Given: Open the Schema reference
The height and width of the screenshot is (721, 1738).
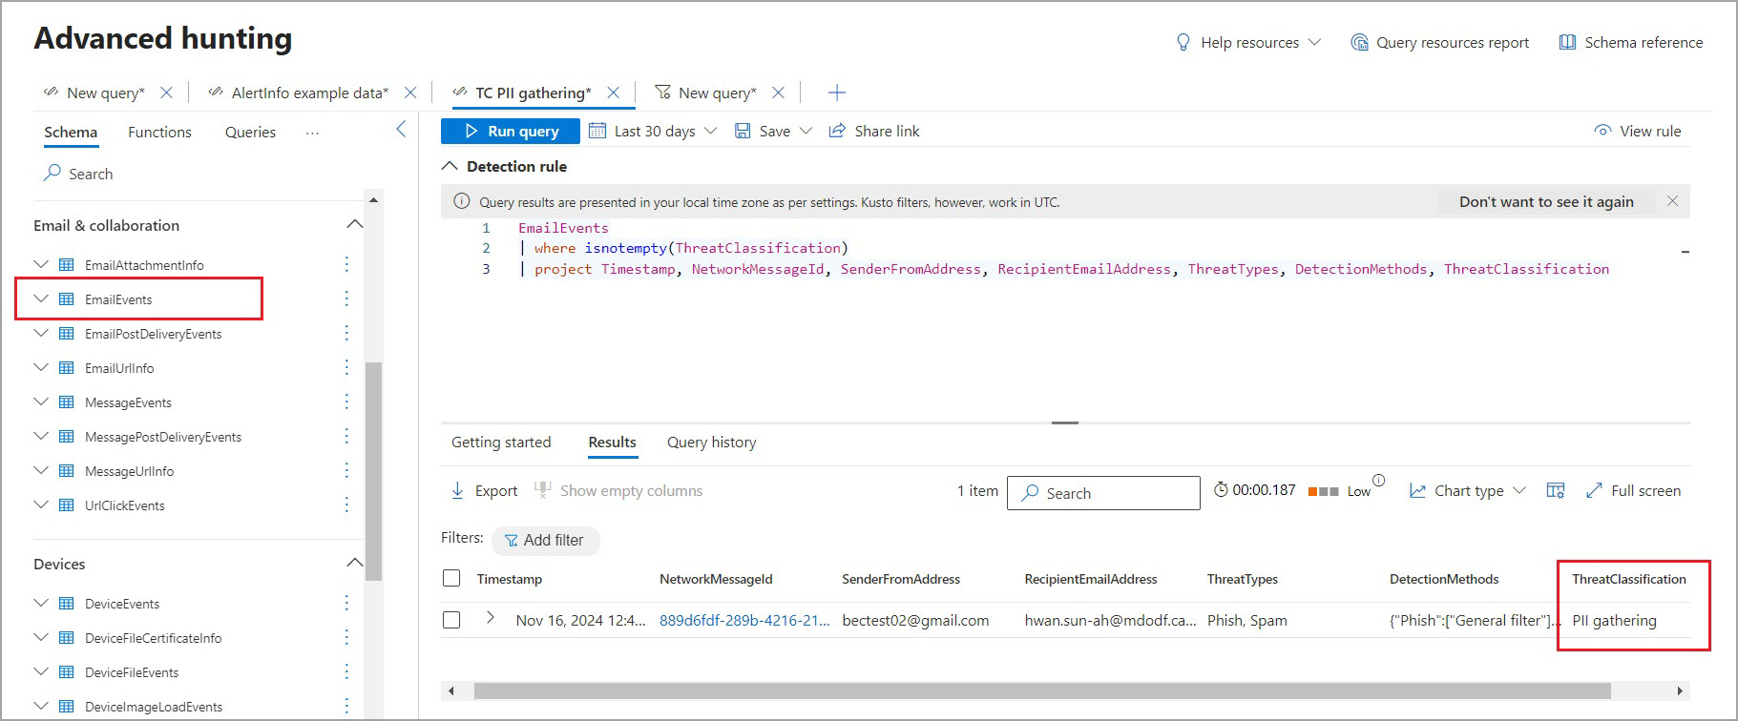Looking at the screenshot, I should point(1631,42).
